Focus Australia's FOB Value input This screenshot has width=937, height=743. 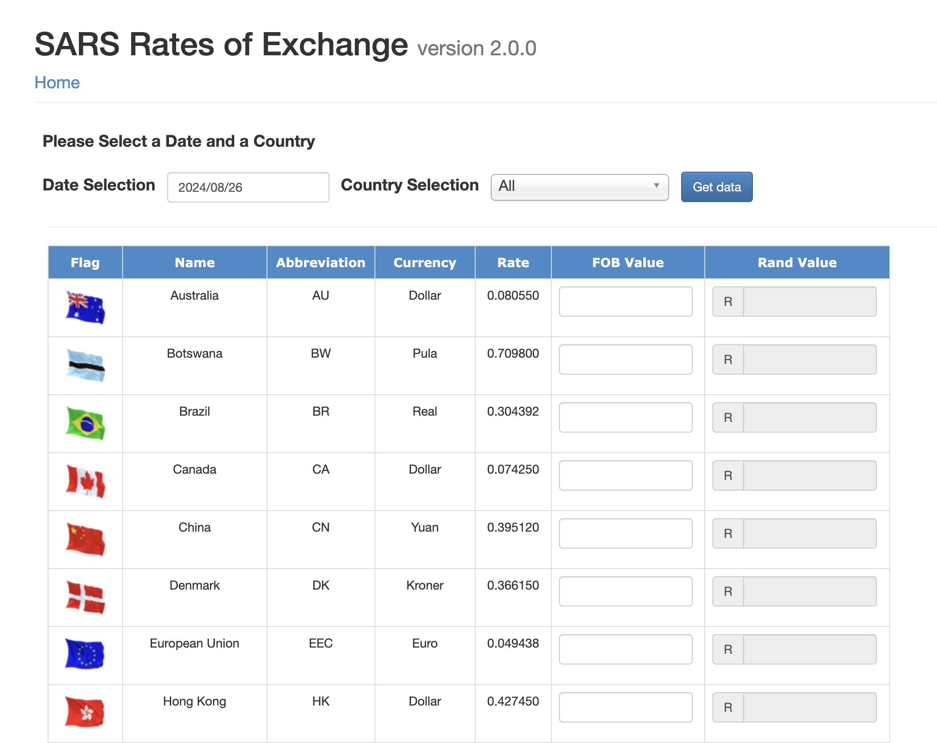tap(625, 301)
